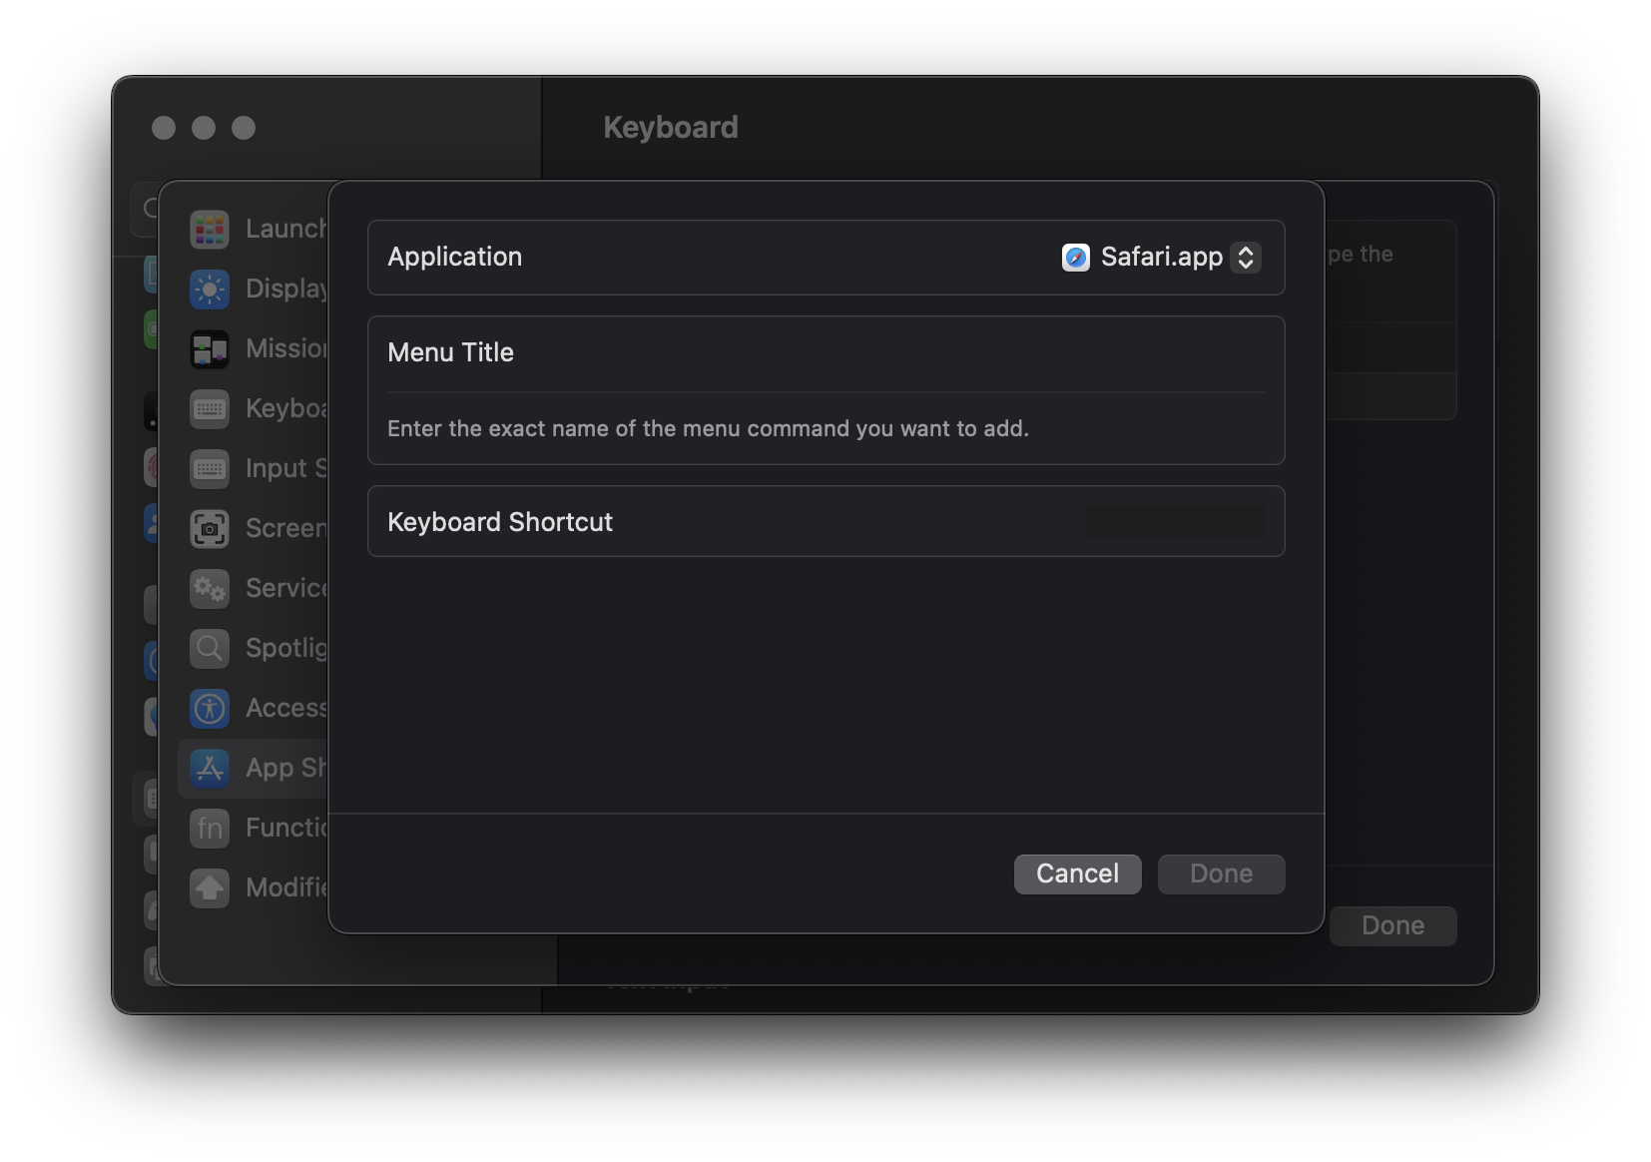1651x1162 pixels.
Task: Click the Accessibility shortcuts icon
Action: [210, 709]
